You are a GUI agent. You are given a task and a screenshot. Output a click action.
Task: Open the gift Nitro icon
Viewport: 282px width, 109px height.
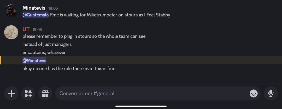pos(45,93)
